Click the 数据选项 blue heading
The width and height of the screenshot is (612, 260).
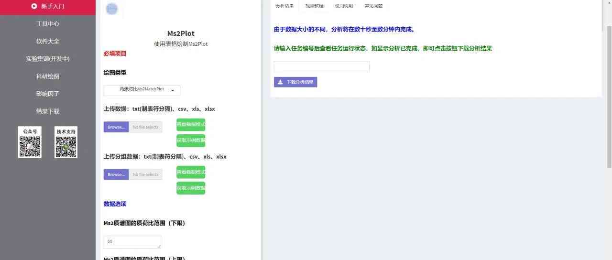click(x=115, y=204)
